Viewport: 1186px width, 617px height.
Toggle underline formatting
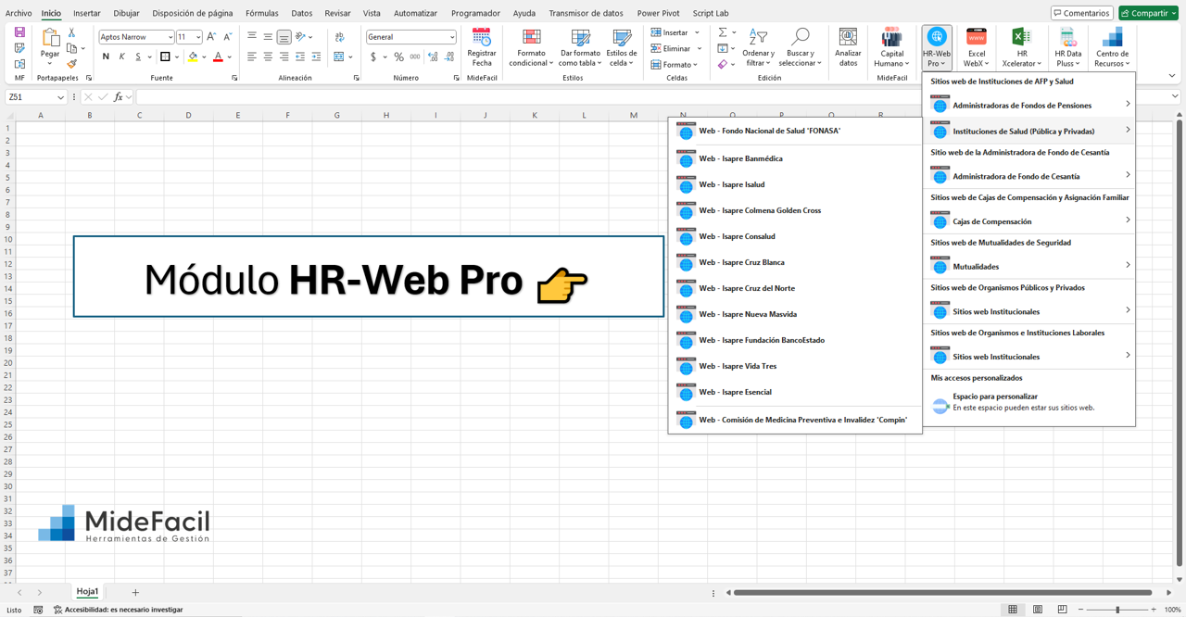pos(138,57)
